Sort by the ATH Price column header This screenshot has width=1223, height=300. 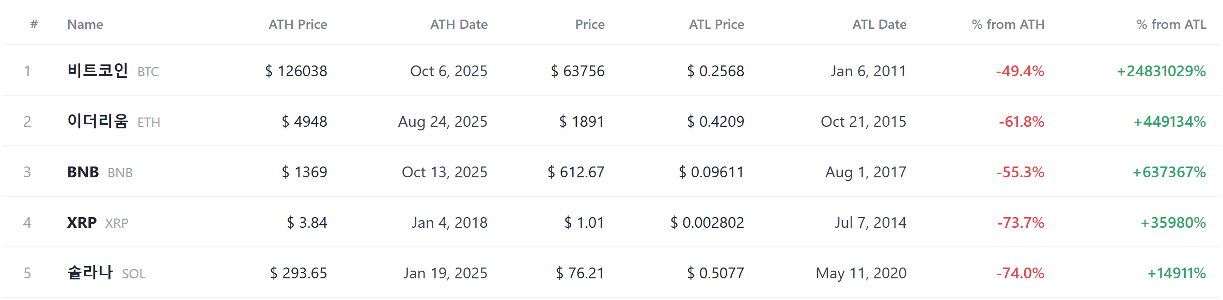(x=297, y=24)
